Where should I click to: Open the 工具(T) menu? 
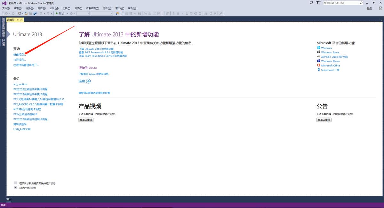67,8
